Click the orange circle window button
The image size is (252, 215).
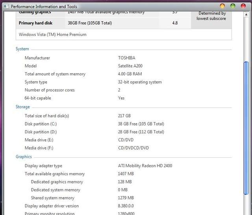222,6
